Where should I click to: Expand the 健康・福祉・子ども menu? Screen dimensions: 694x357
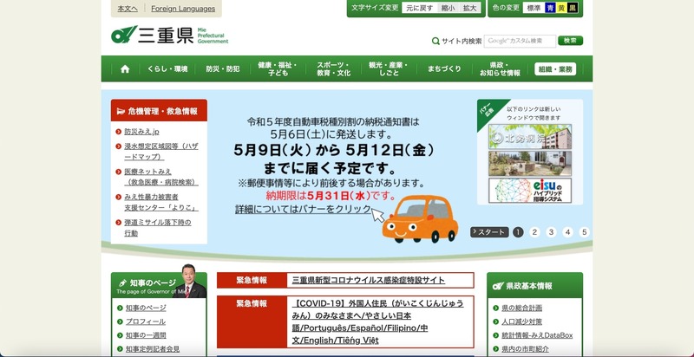click(x=278, y=69)
